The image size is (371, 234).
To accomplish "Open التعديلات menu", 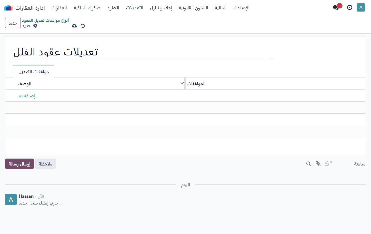I will (135, 8).
